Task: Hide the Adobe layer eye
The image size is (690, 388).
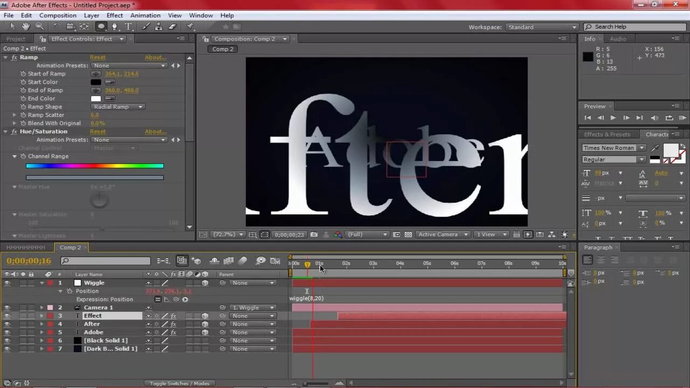Action: [7, 332]
